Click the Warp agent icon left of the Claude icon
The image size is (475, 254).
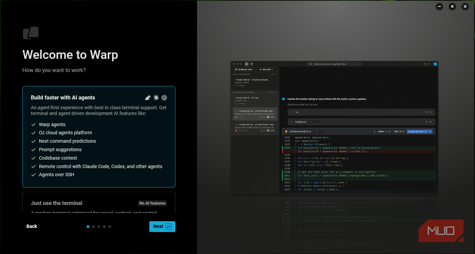pyautogui.click(x=148, y=98)
